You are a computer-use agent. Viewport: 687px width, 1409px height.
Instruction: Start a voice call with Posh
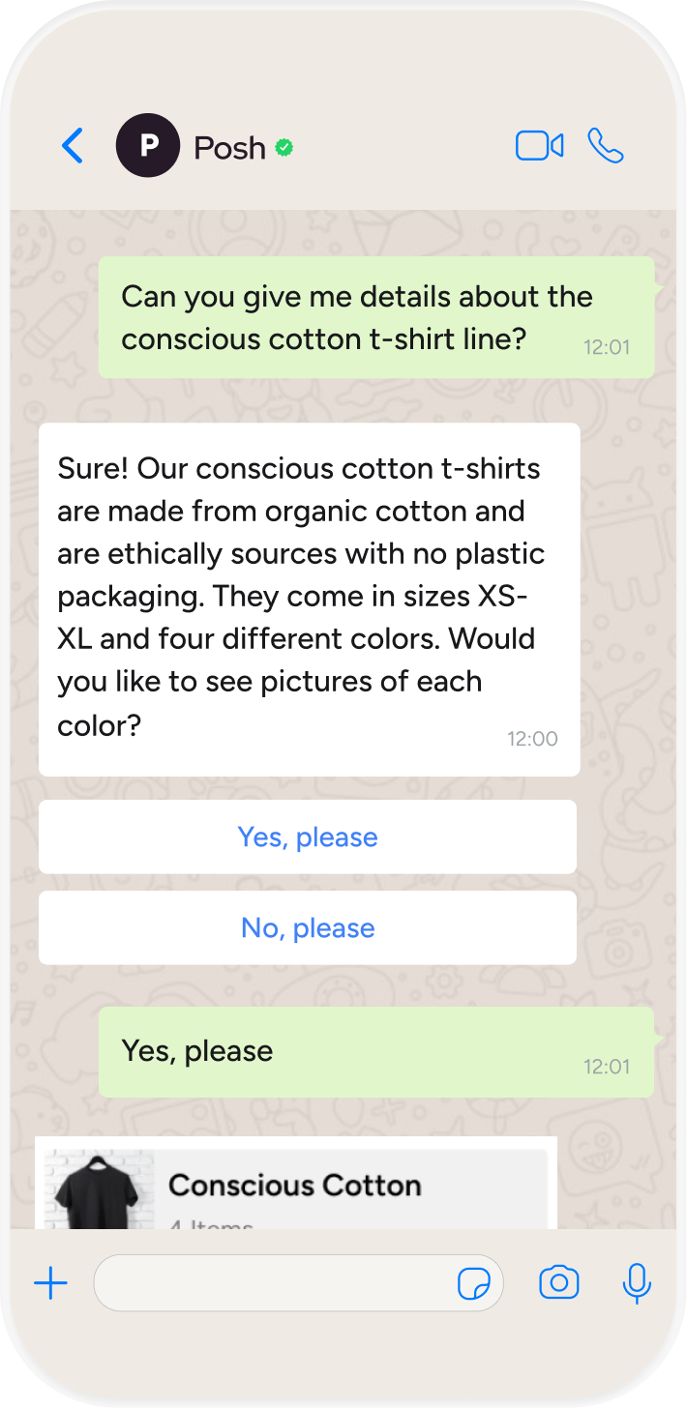606,146
